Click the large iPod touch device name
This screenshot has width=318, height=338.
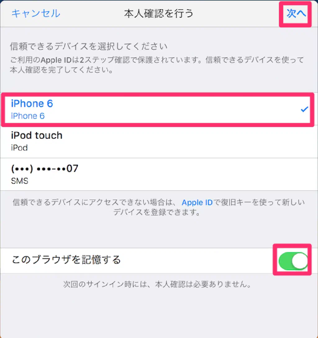tap(37, 135)
